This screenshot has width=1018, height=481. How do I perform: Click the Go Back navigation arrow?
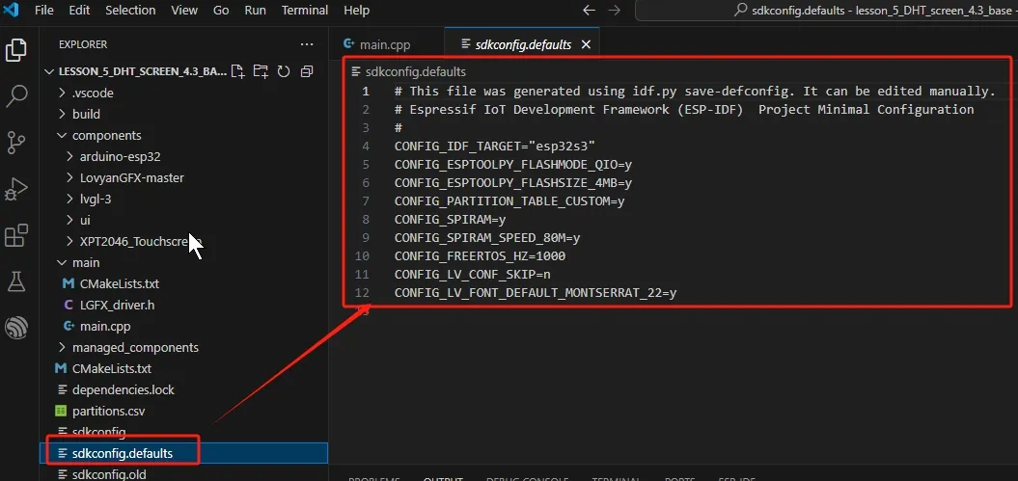[x=590, y=11]
